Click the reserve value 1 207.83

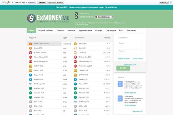tap(107, 79)
